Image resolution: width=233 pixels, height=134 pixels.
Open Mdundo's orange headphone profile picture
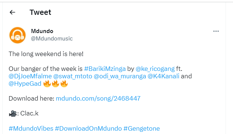coord(18,35)
